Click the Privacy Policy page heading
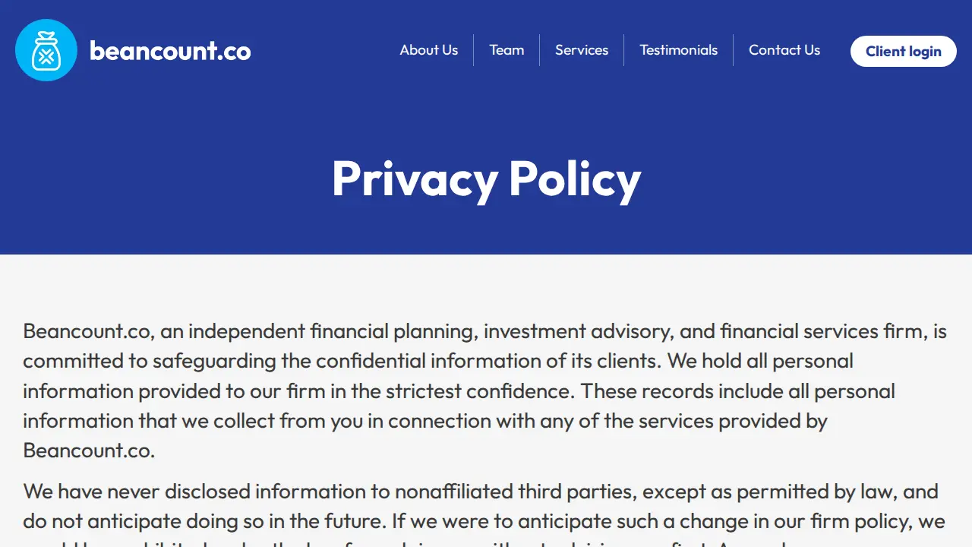The height and width of the screenshot is (547, 972). click(x=486, y=179)
